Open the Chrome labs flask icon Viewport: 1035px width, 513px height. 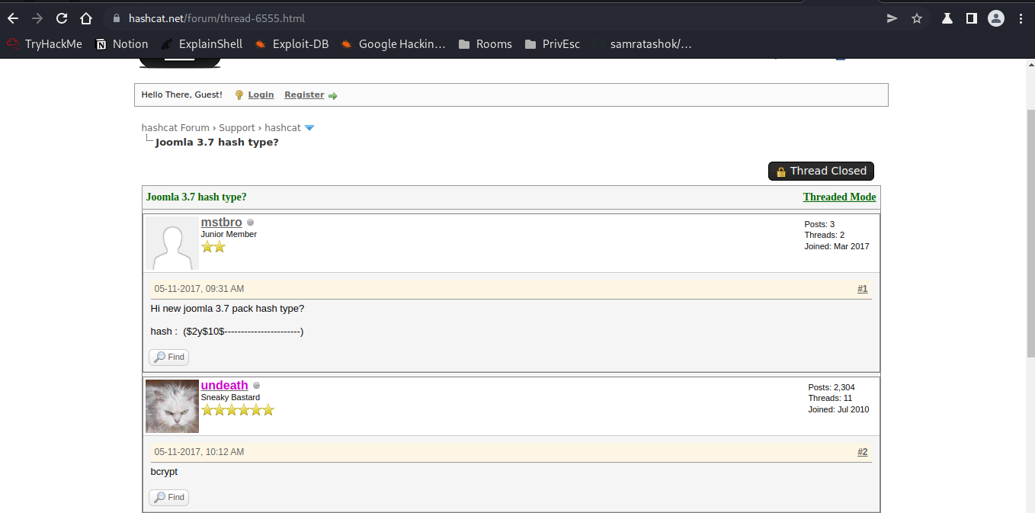point(947,18)
